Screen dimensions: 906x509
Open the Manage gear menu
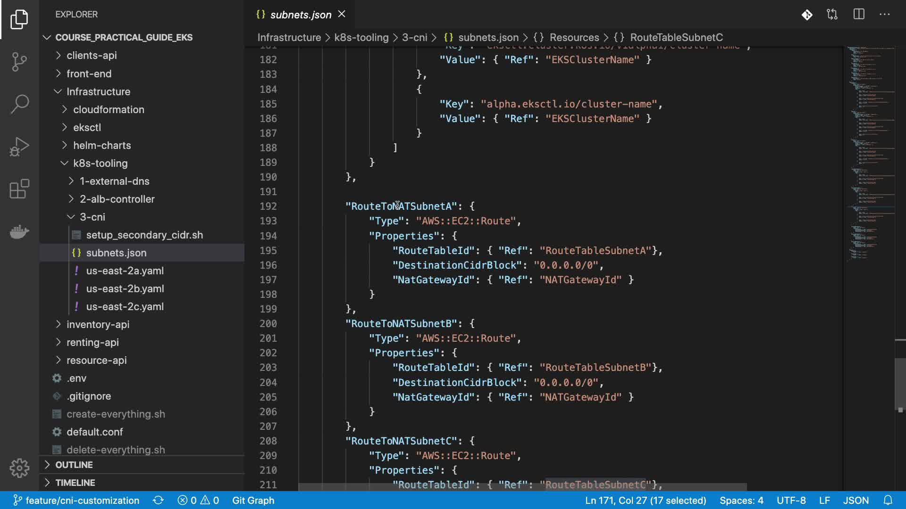[19, 468]
